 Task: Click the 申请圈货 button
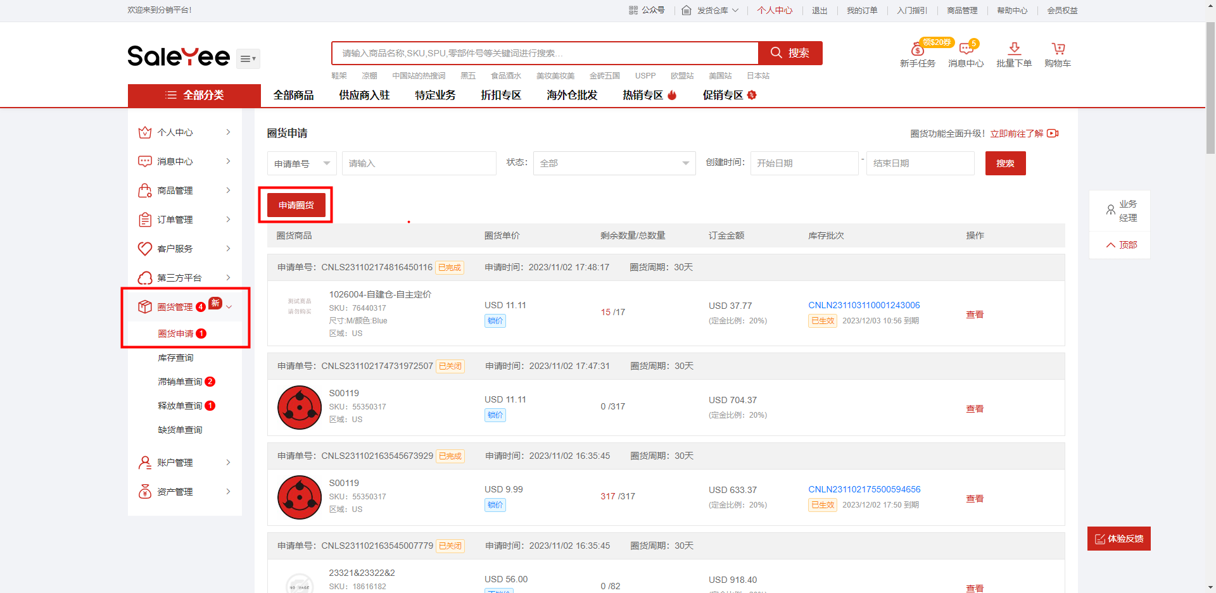[x=296, y=205]
